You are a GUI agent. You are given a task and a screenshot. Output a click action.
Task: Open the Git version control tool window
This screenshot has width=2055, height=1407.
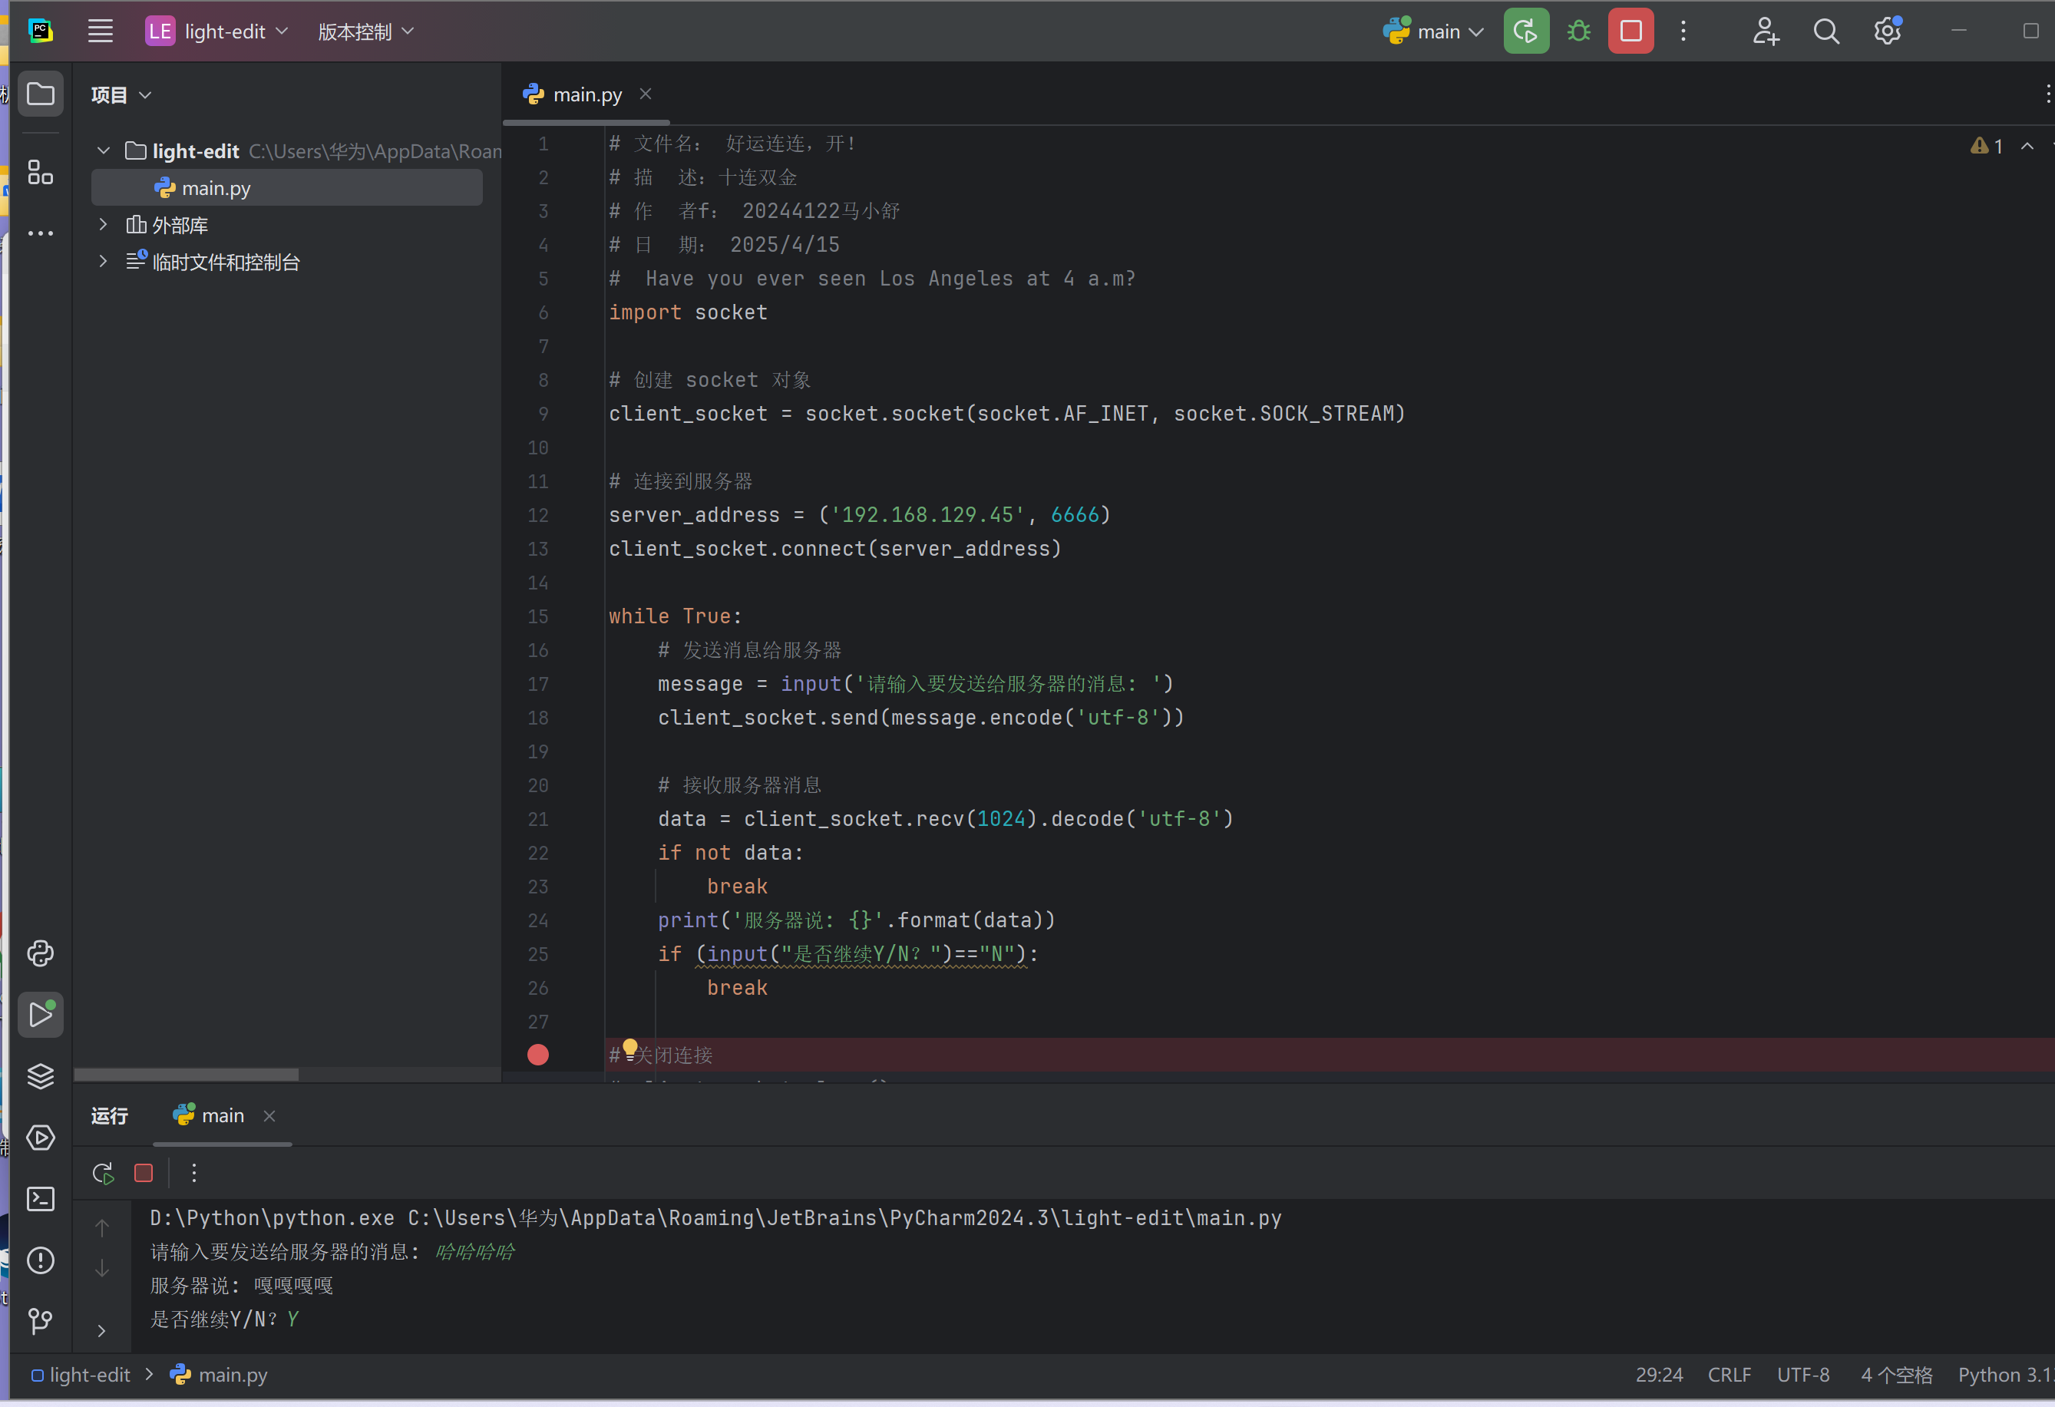[41, 1321]
